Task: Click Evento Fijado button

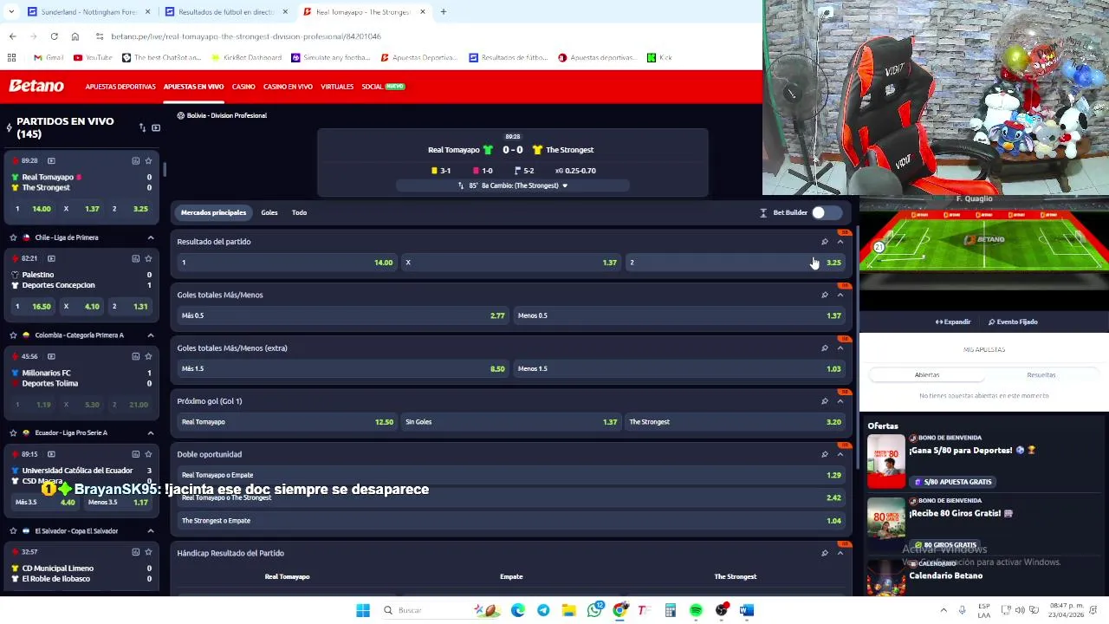Action: 1013,322
